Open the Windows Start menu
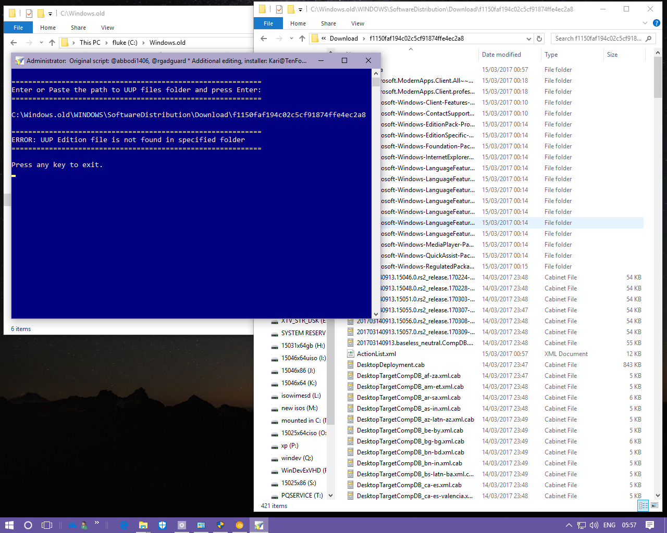The image size is (667, 533). 9,525
